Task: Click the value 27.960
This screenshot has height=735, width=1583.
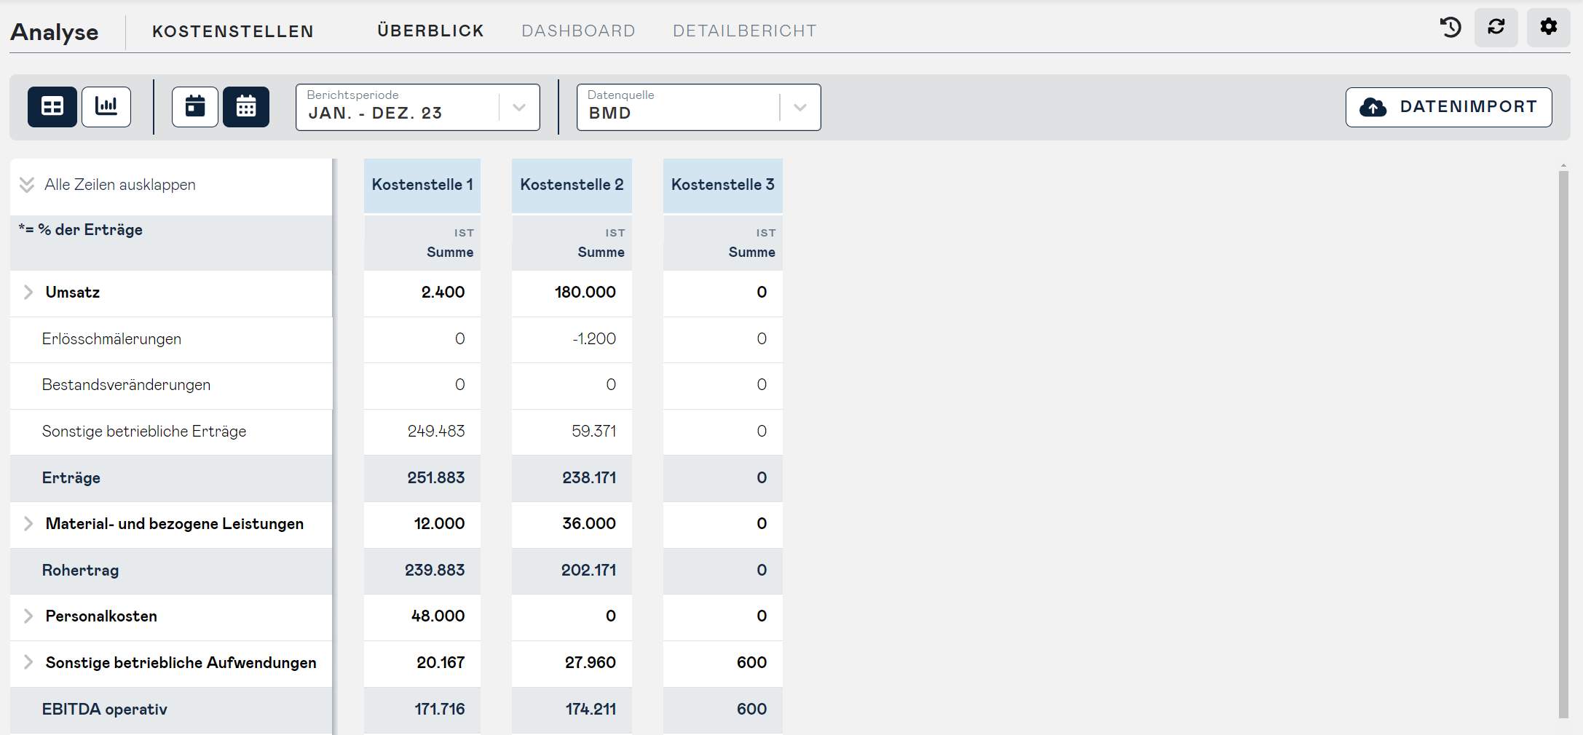Action: click(x=591, y=663)
